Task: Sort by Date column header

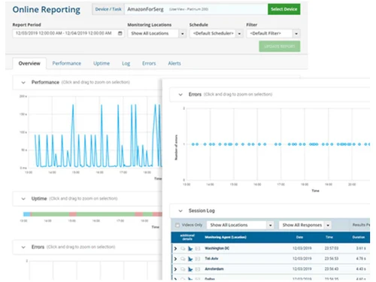Action: (x=299, y=237)
